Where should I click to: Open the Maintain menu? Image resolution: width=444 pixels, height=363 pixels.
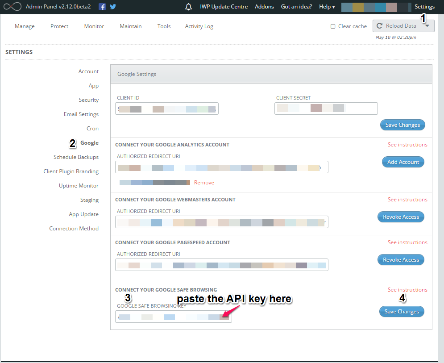point(131,26)
